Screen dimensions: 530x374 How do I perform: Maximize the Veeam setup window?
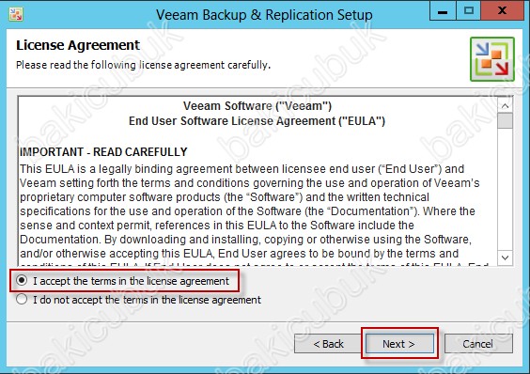[x=469, y=11]
